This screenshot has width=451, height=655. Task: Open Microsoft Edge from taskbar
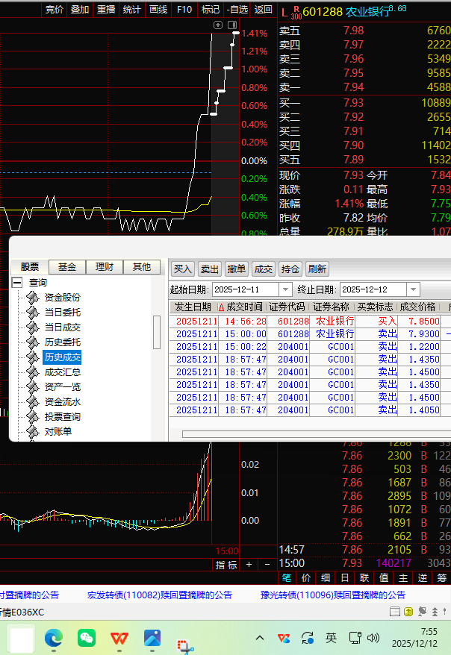click(54, 638)
